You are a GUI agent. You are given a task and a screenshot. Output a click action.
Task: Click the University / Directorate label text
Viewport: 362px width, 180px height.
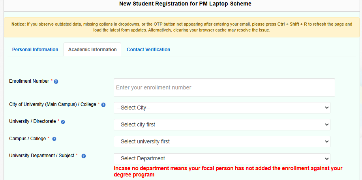tap(32, 121)
